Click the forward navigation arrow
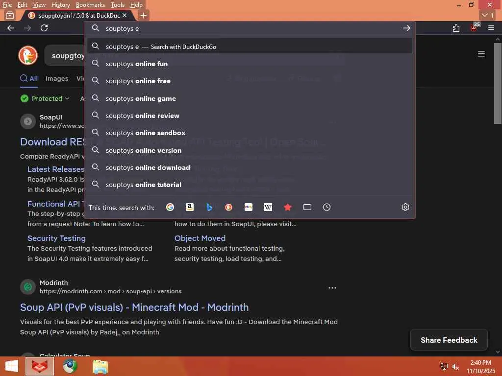502x376 pixels. click(x=27, y=28)
